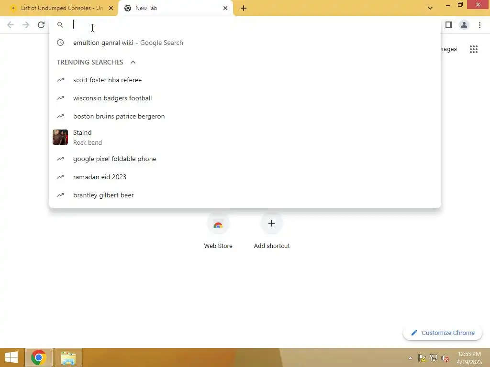This screenshot has width=490, height=367.
Task: Open the Windows Start button
Action: (11, 357)
